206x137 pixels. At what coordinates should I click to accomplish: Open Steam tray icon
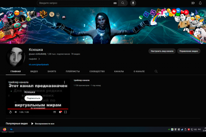[182, 130]
